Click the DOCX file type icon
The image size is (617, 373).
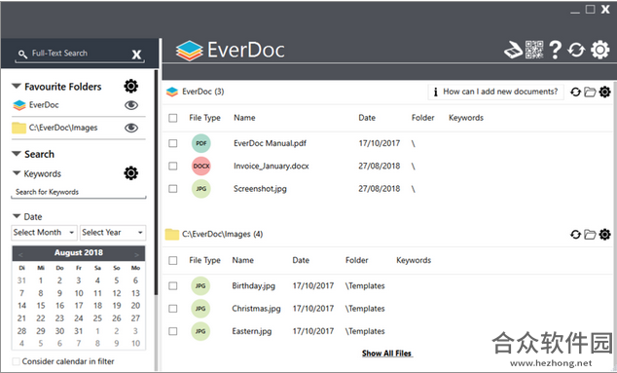click(201, 167)
